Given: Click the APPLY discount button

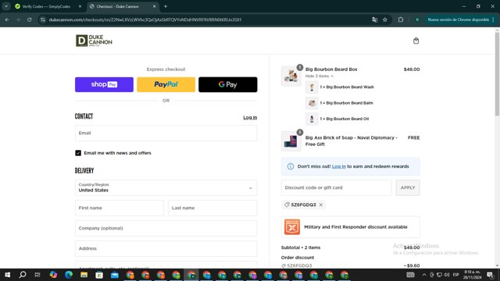Looking at the screenshot, I should 408,187.
